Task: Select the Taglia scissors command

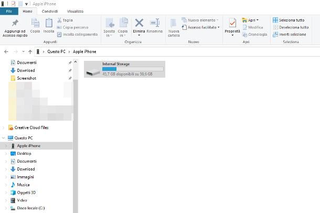Action: (x=65, y=20)
